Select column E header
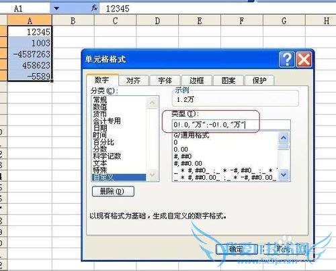Image resolution: width=336 pixels, height=271 pixels. pos(200,21)
